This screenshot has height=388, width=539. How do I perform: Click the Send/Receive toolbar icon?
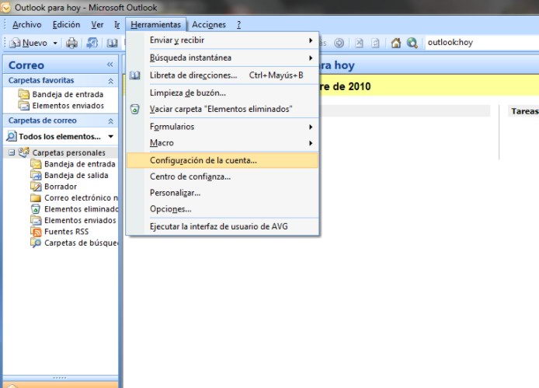(x=92, y=43)
